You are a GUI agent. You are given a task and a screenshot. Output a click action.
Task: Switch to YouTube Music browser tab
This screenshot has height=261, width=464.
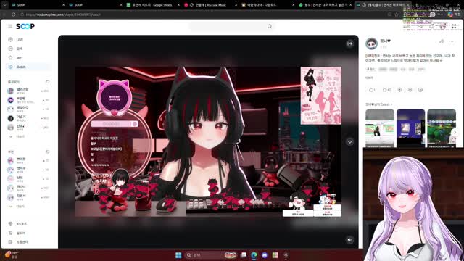210,5
